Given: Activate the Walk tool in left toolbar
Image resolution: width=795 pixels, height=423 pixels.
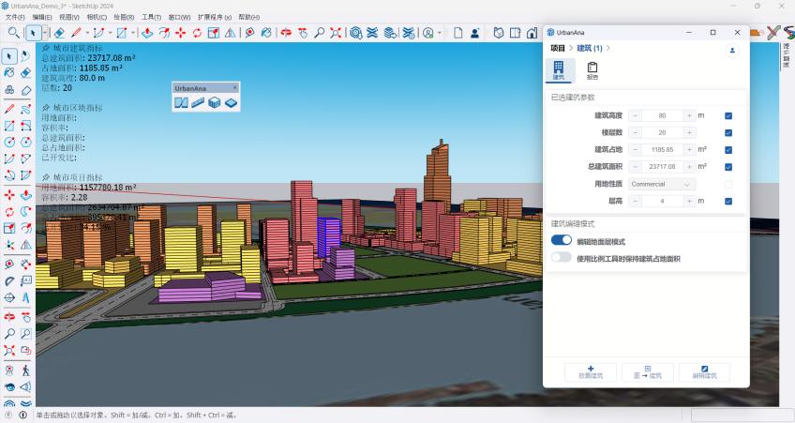Looking at the screenshot, I should 26,370.
